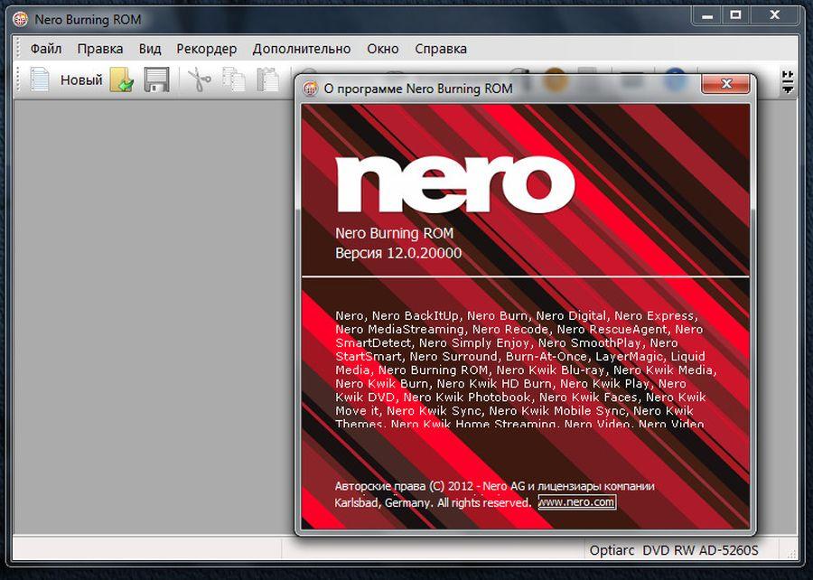Select the Optiarc DVD RW AD-5260S recorder in the status bar
Viewport: 813px width, 580px height.
[x=673, y=550]
